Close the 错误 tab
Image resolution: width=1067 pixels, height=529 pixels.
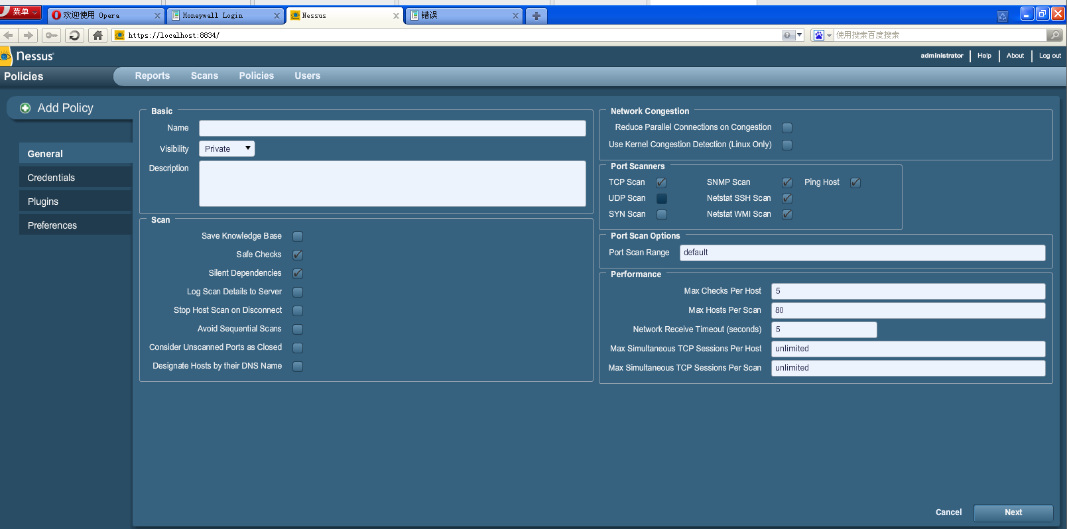pos(515,15)
